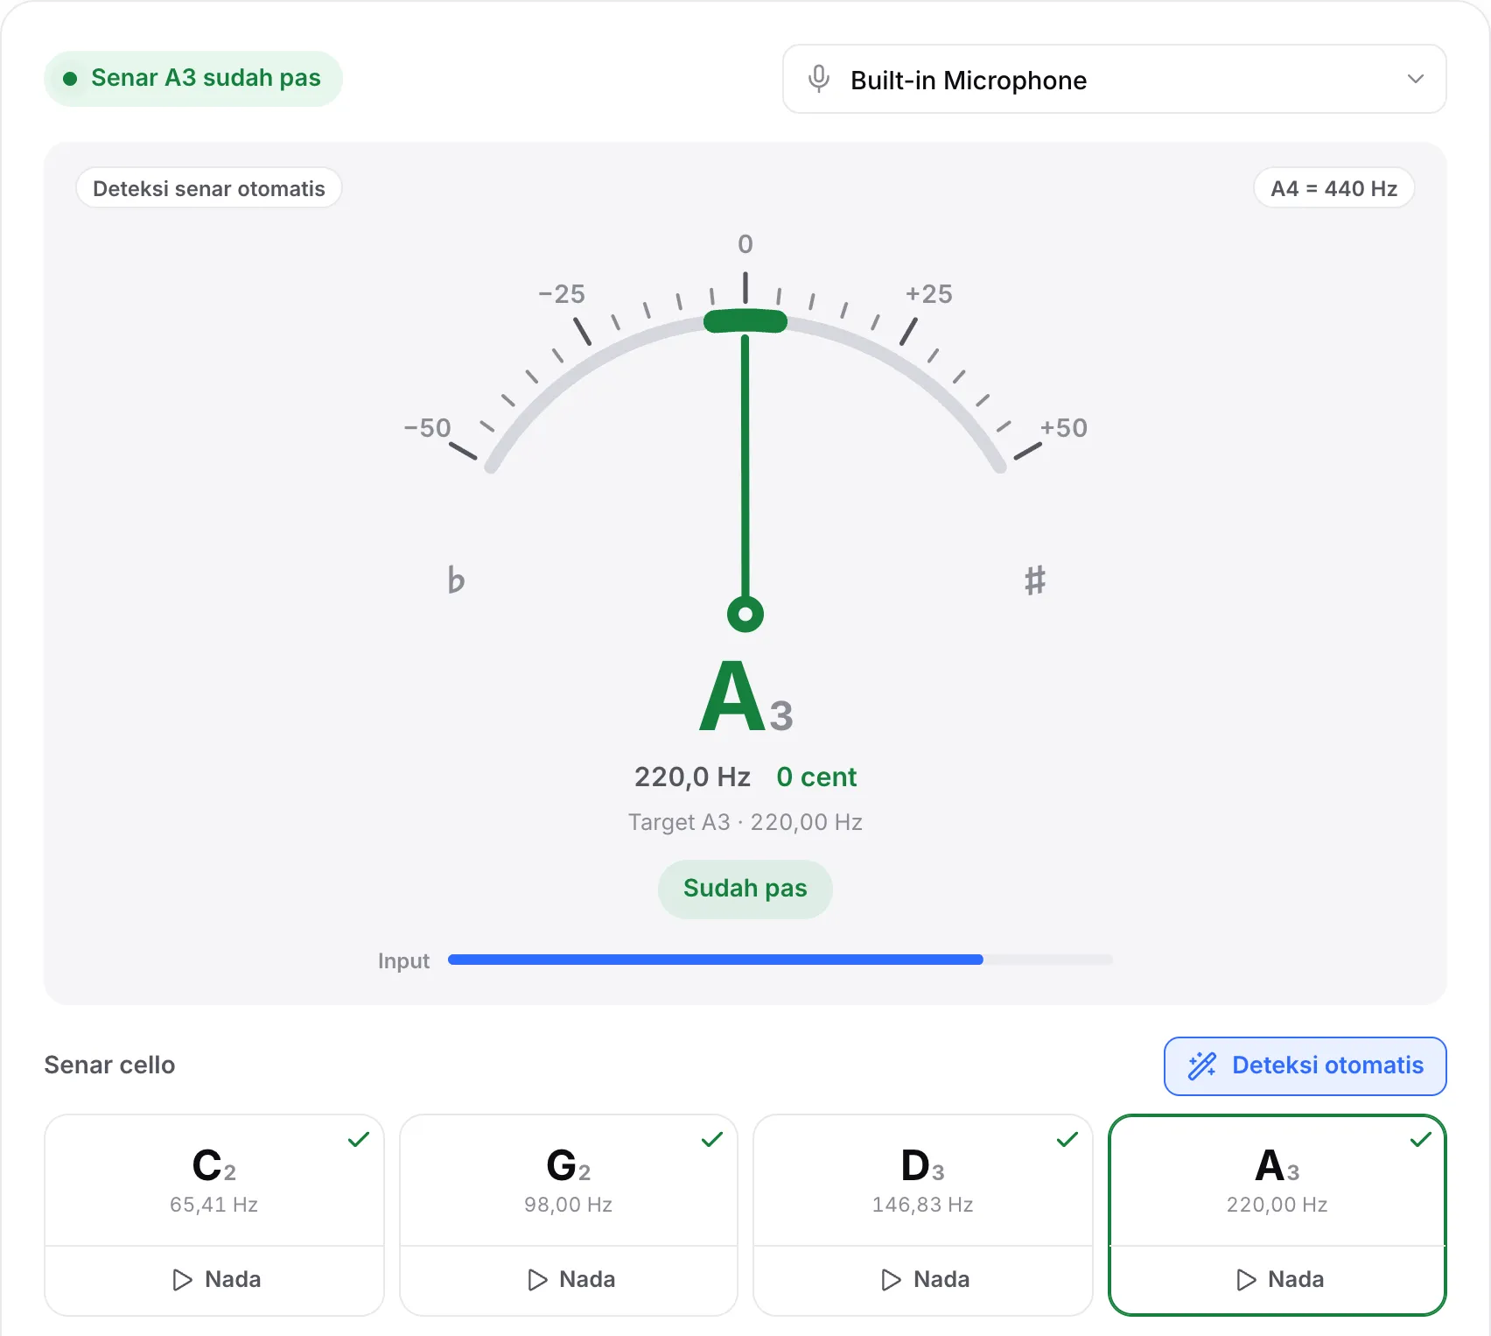Click the Senar cello heading
Image resolution: width=1491 pixels, height=1336 pixels.
coord(109,1065)
